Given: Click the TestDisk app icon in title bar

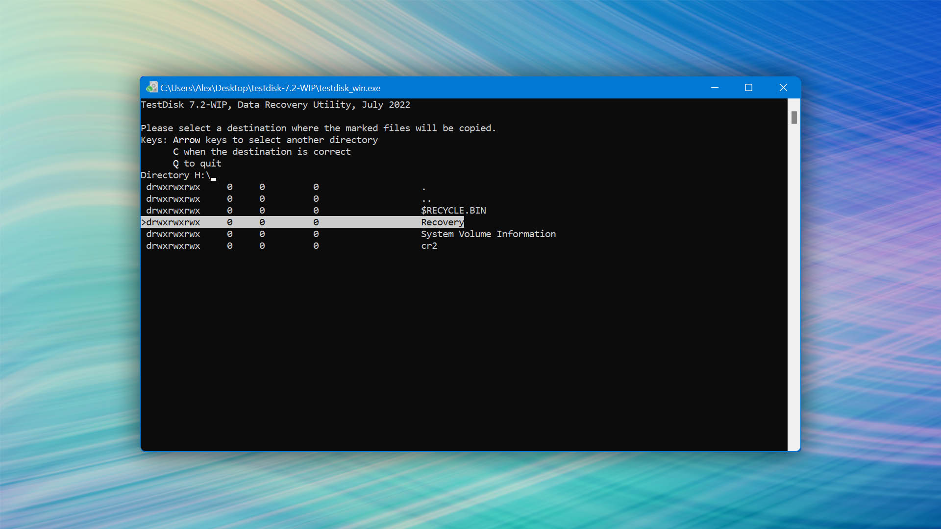Looking at the screenshot, I should pos(152,87).
